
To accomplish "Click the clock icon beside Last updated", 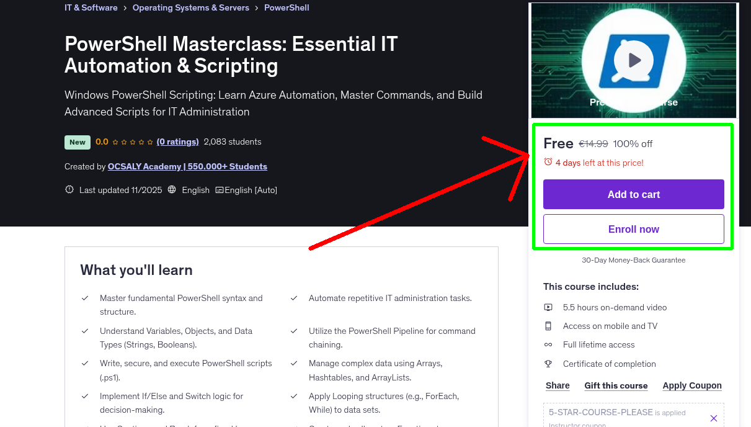I will click(69, 190).
